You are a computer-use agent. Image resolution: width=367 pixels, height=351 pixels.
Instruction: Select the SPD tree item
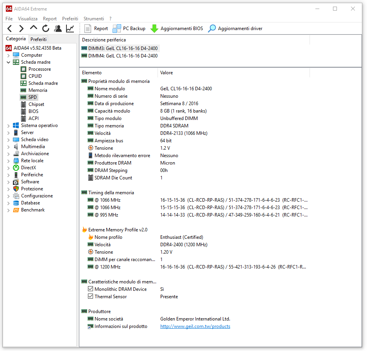click(x=29, y=97)
